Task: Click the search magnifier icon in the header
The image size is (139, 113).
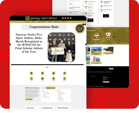Action: [x=70, y=18]
